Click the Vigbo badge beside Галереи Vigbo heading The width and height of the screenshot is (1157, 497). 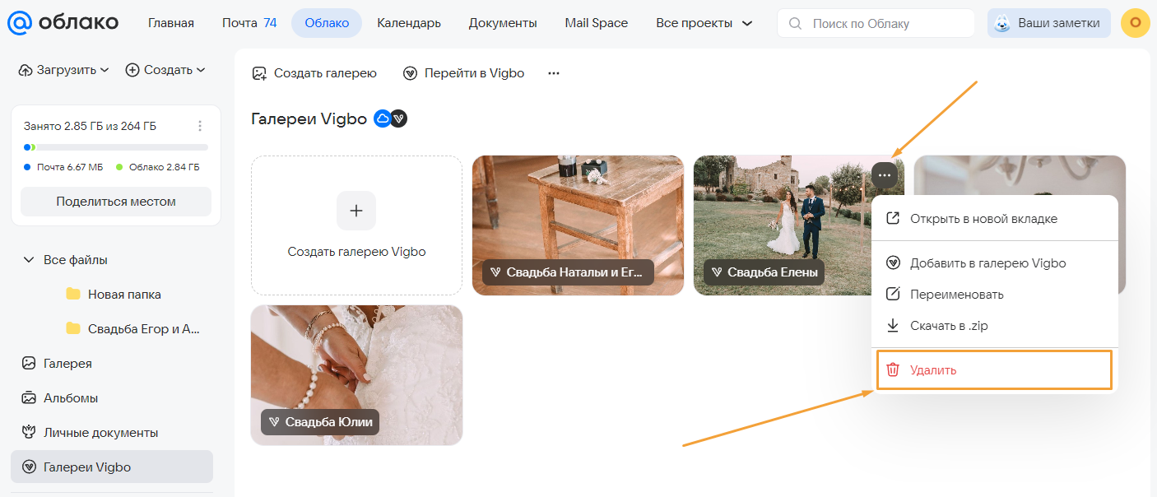[399, 119]
